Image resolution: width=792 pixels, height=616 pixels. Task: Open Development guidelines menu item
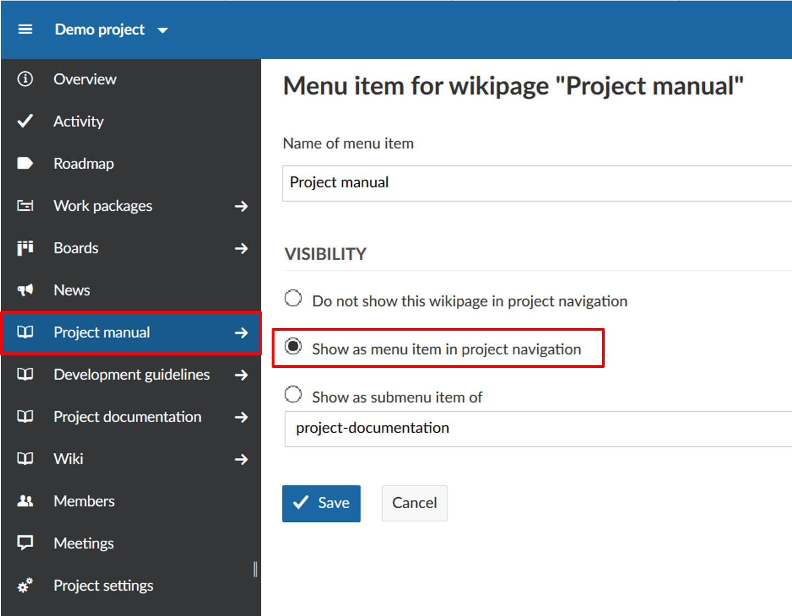(131, 375)
